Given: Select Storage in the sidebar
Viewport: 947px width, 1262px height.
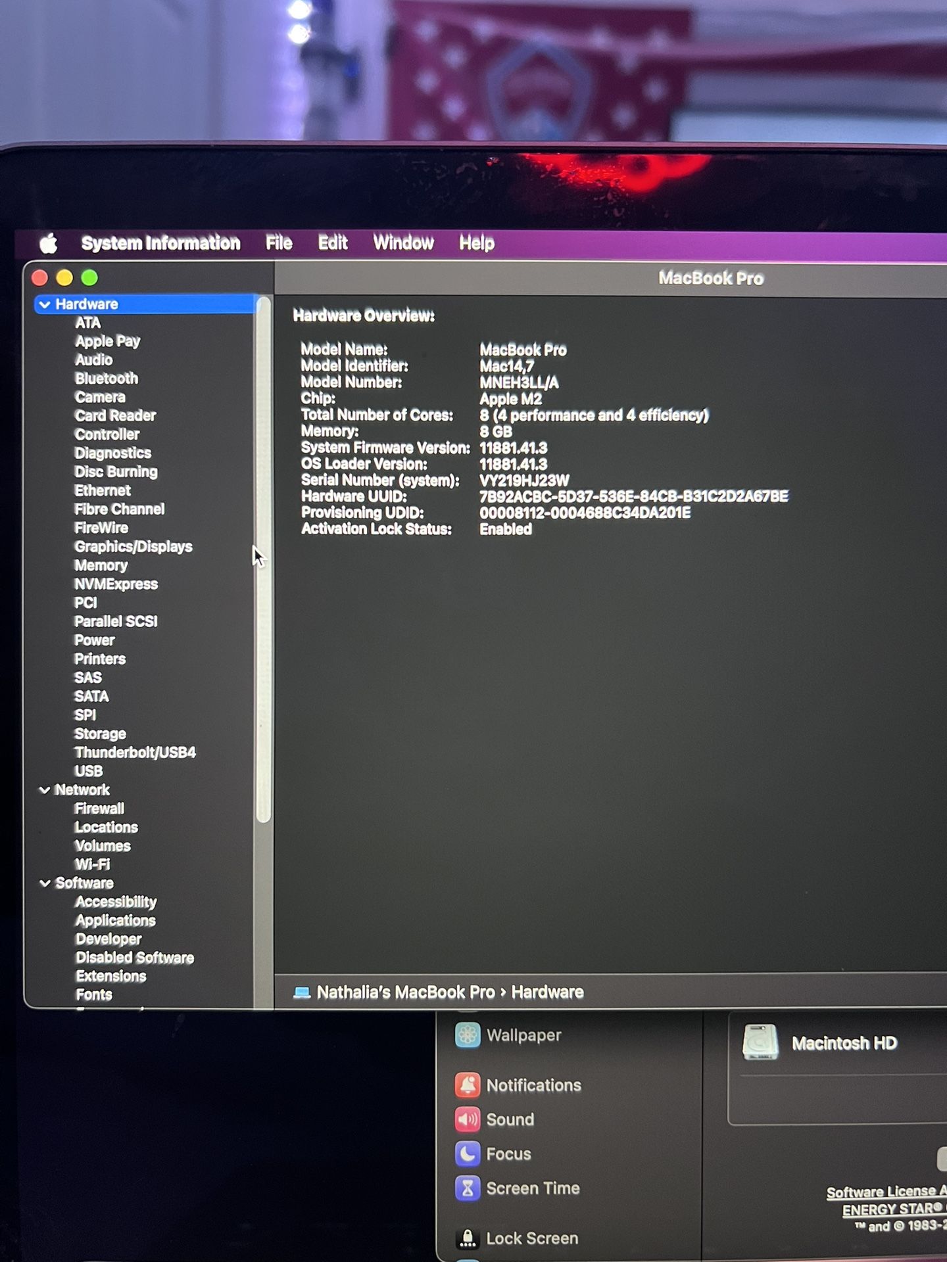Looking at the screenshot, I should tap(100, 734).
